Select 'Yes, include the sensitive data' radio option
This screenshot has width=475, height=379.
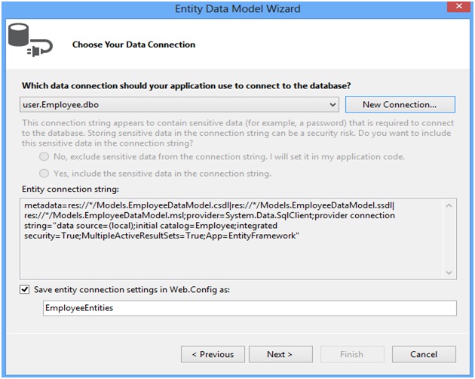tap(44, 174)
